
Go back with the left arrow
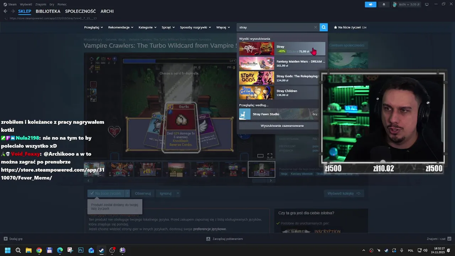(5, 11)
